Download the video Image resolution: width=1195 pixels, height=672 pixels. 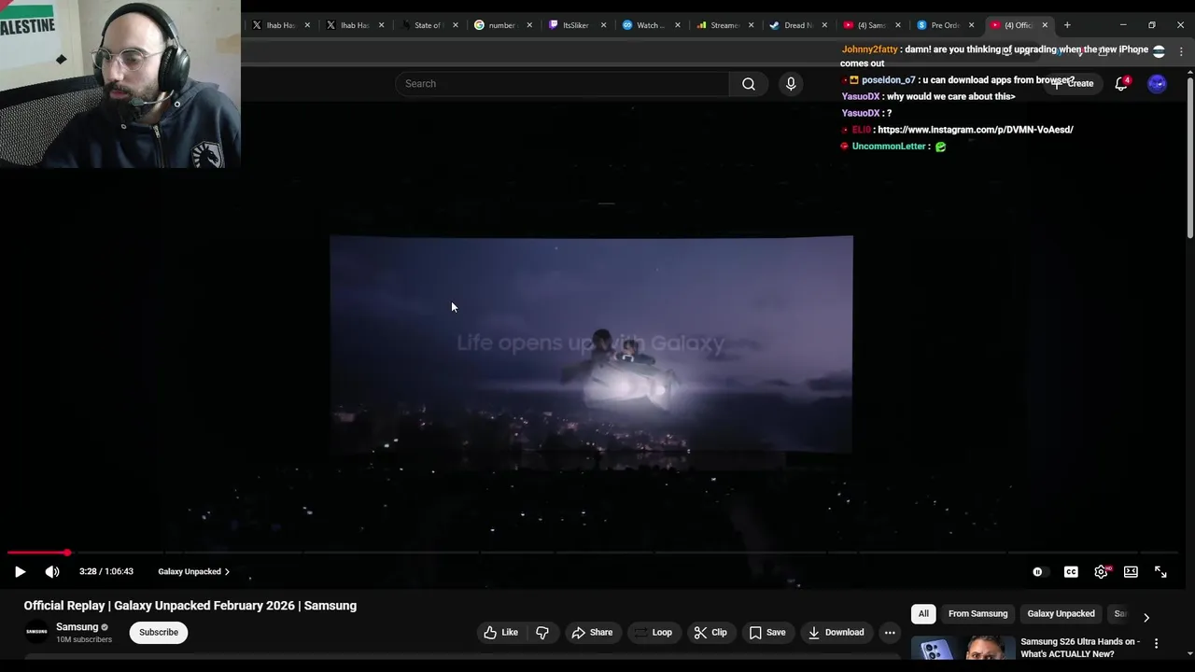(836, 632)
